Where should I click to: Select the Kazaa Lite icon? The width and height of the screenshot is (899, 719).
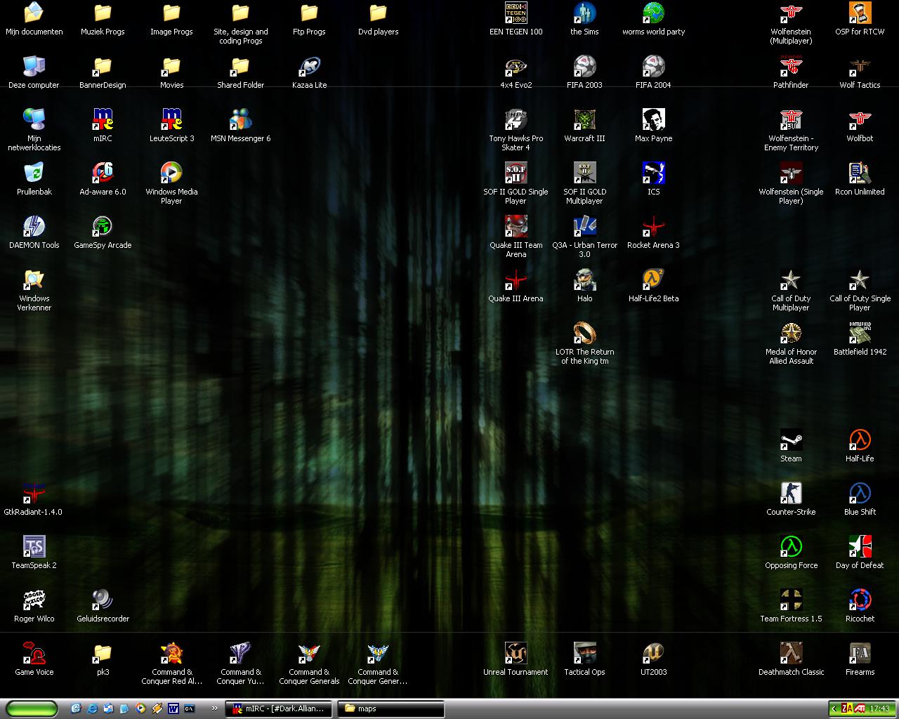[x=309, y=66]
